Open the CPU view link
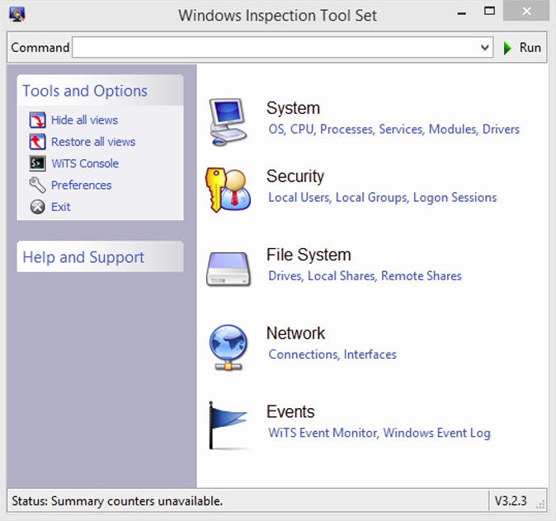 coord(303,129)
